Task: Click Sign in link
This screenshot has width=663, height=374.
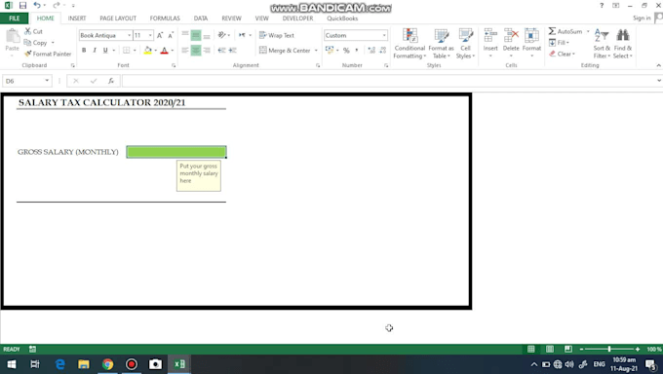Action: click(x=642, y=18)
